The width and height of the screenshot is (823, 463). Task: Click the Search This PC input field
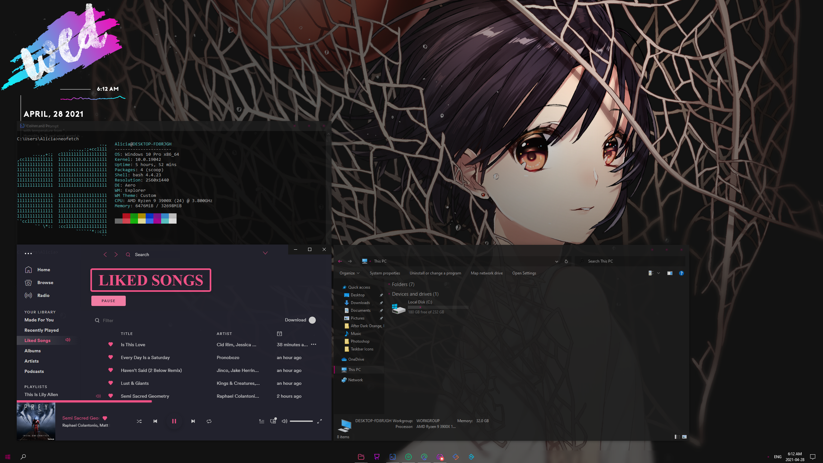point(627,261)
